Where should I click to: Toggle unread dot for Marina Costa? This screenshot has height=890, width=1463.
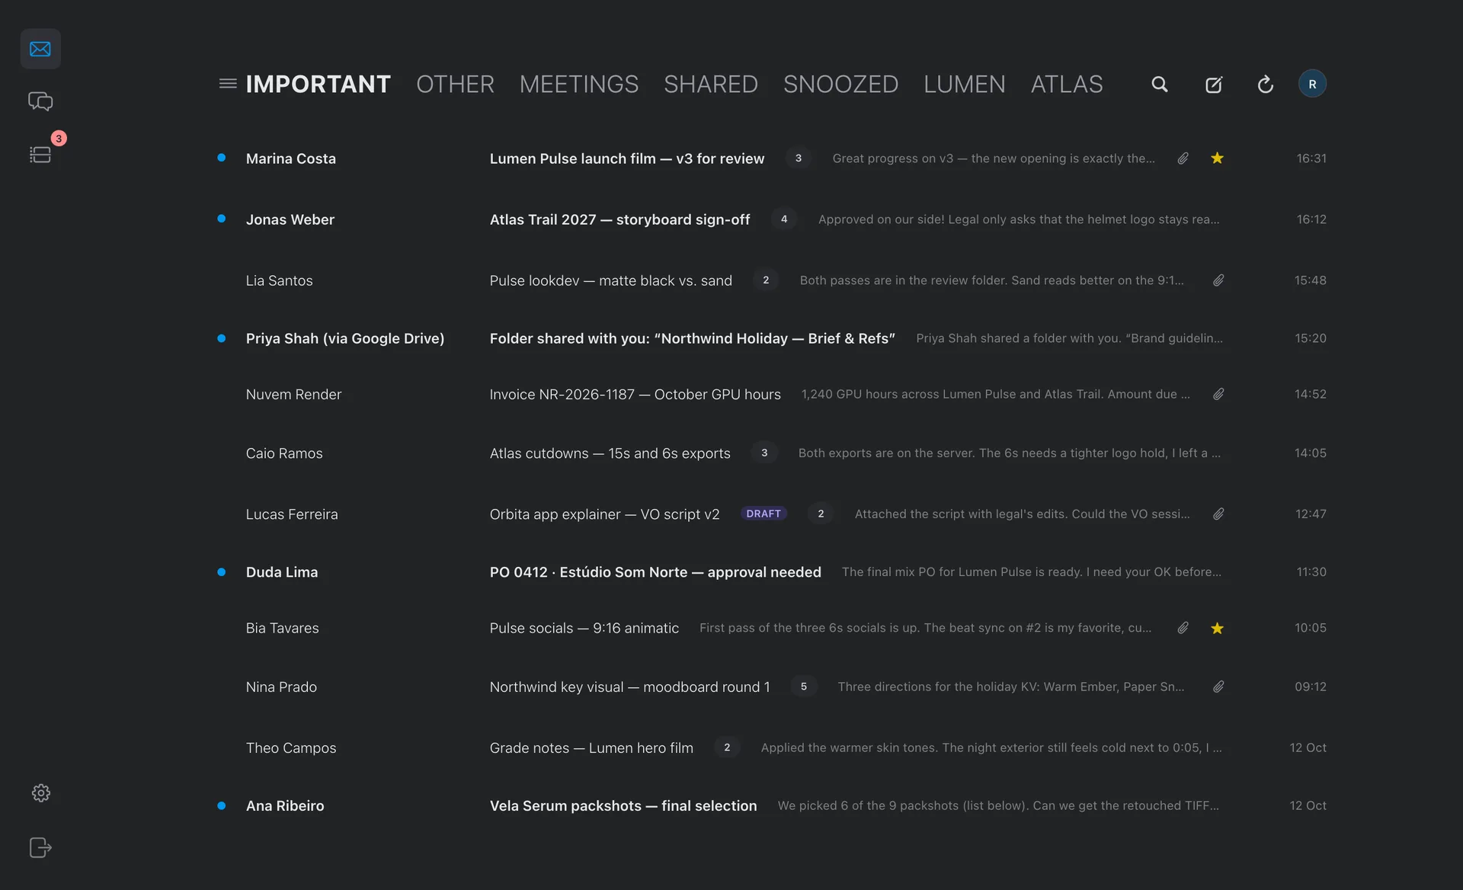[x=221, y=158]
